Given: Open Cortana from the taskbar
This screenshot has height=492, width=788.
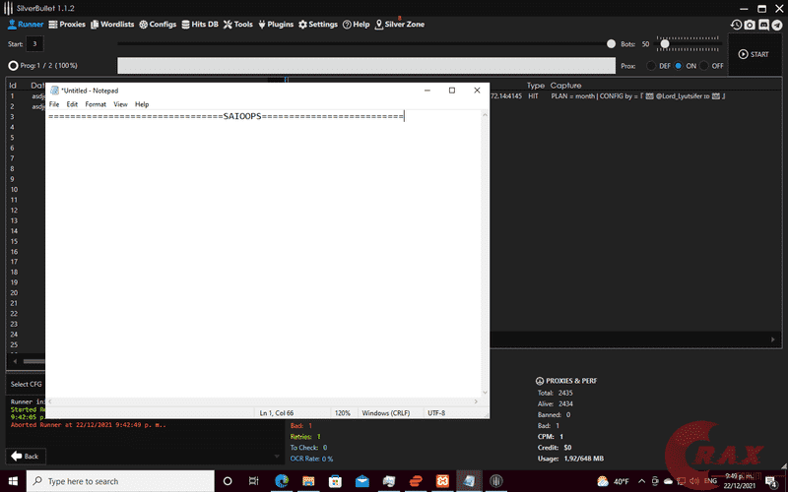Looking at the screenshot, I should point(228,481).
